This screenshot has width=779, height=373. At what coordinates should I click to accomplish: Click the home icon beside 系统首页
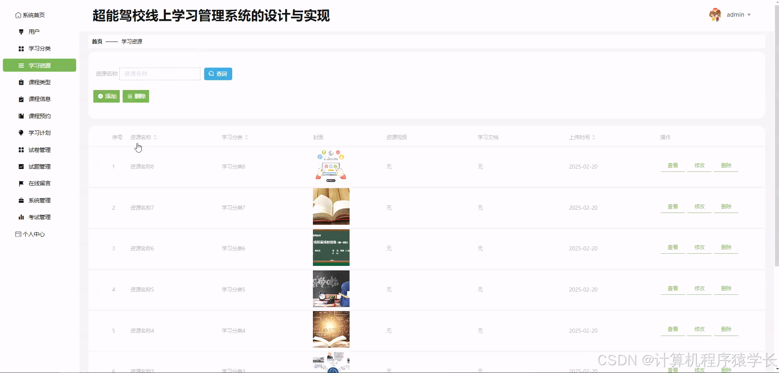coord(18,15)
